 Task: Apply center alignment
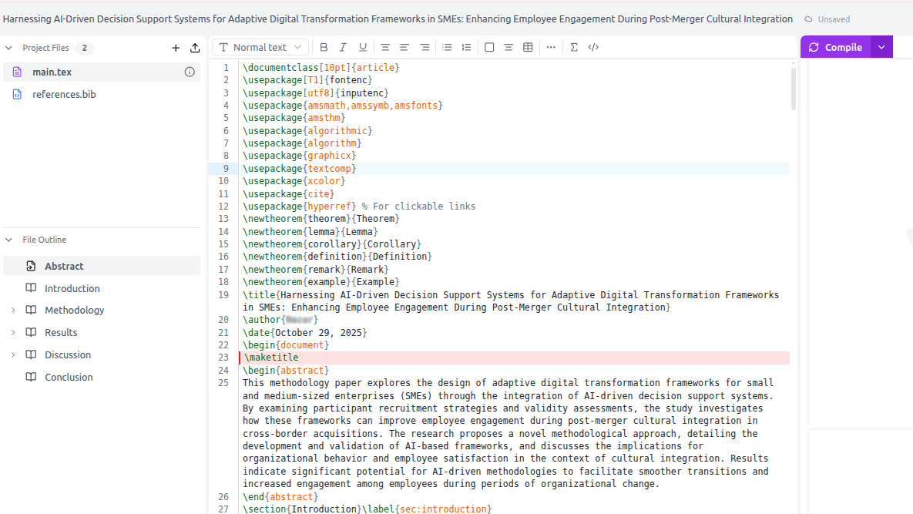pos(385,47)
